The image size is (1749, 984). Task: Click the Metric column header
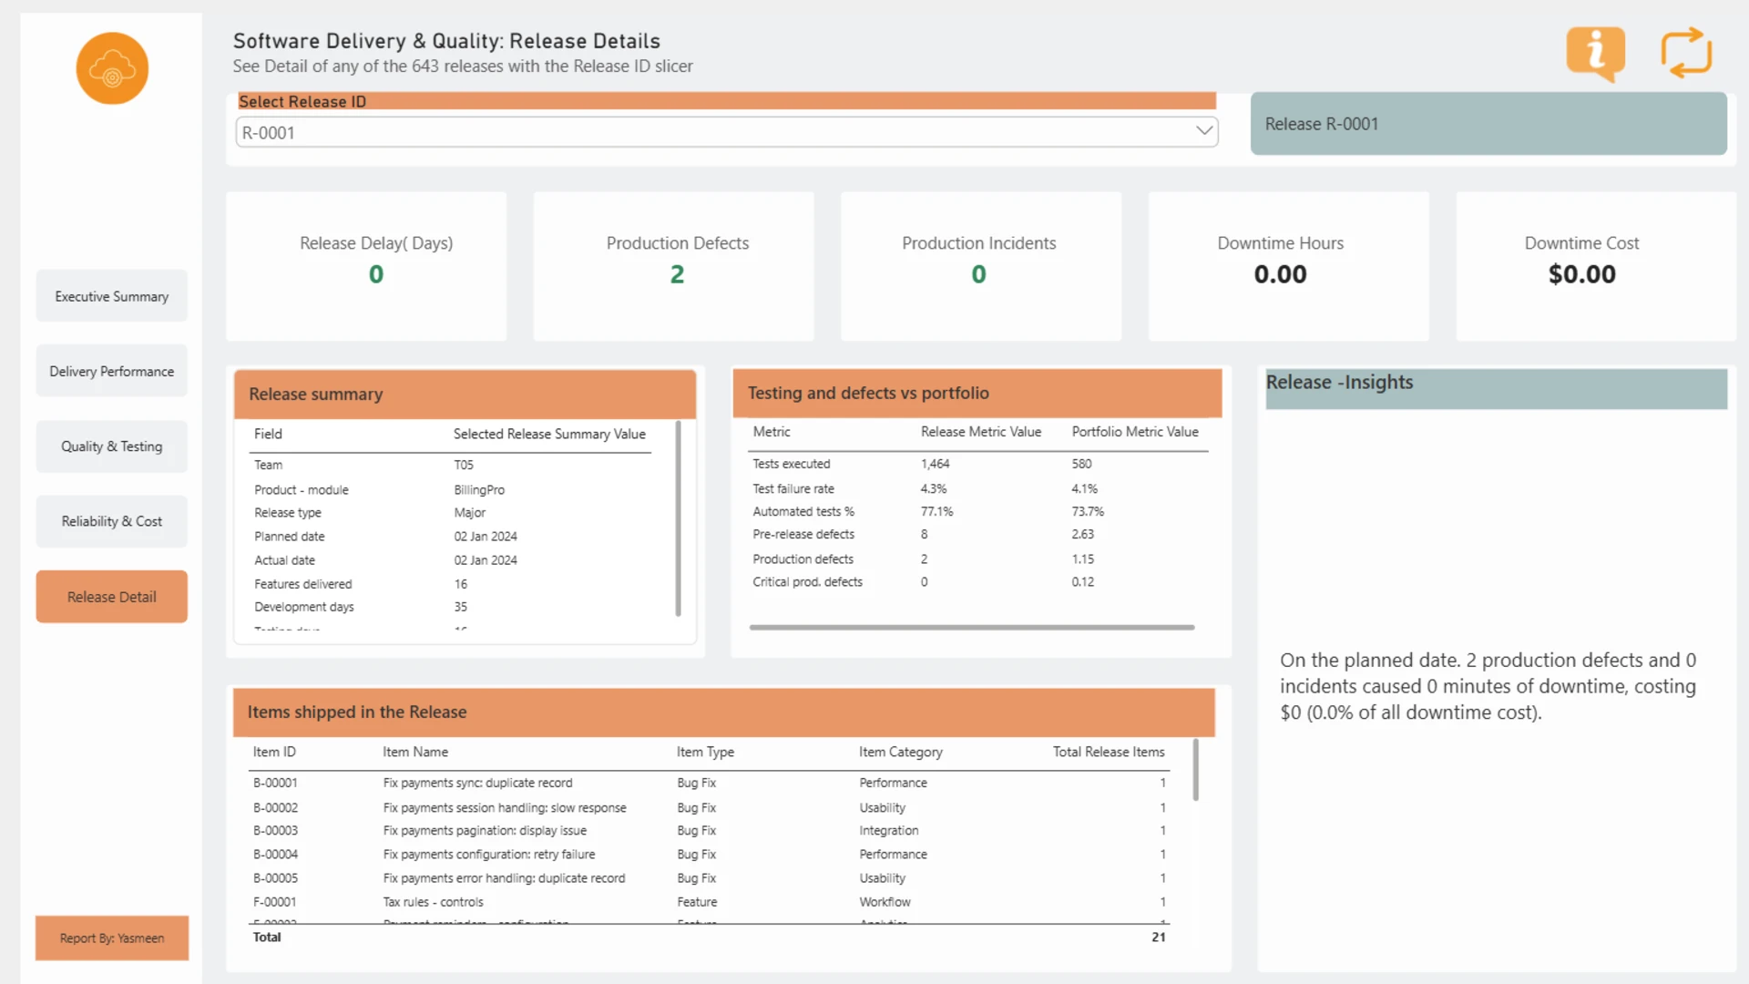772,432
